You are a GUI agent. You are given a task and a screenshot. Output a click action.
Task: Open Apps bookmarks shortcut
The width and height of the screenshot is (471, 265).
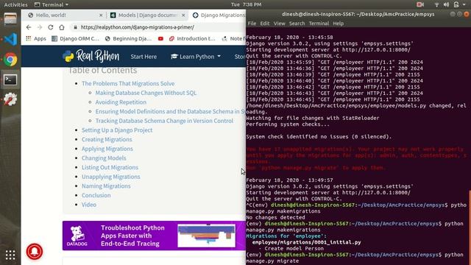pos(36,38)
